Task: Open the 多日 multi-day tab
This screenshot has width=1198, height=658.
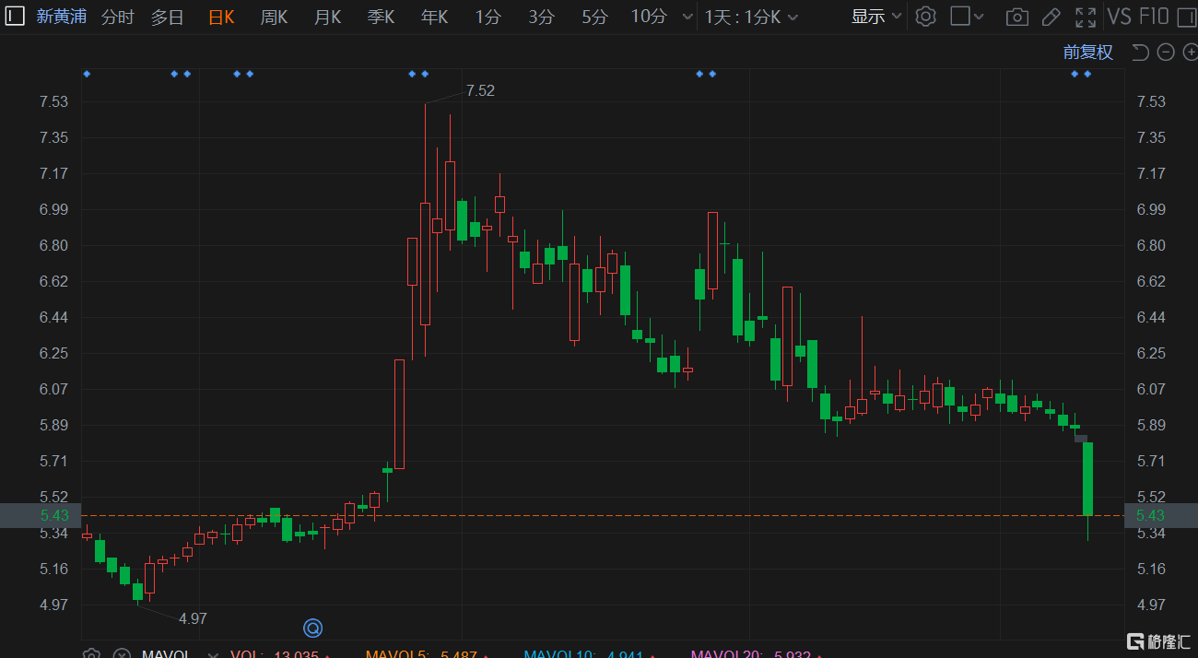Action: click(168, 17)
